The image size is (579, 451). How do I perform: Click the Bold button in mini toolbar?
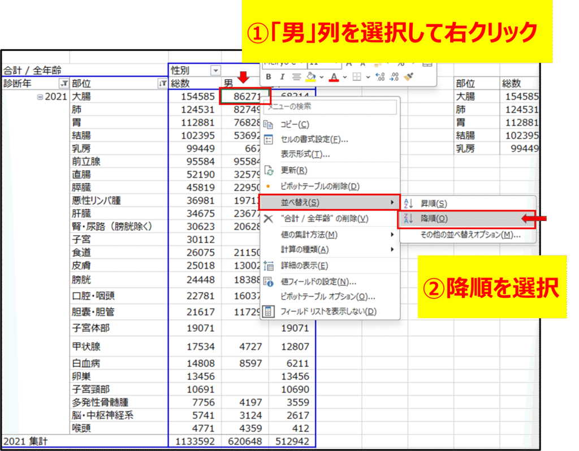269,77
